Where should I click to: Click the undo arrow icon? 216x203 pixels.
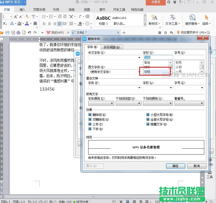point(29,33)
